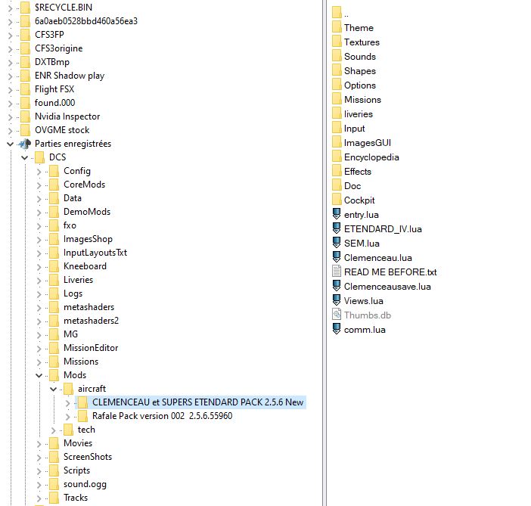531x506 pixels.
Task: Expand the Flight FSX folder node
Action: pyautogui.click(x=10, y=90)
